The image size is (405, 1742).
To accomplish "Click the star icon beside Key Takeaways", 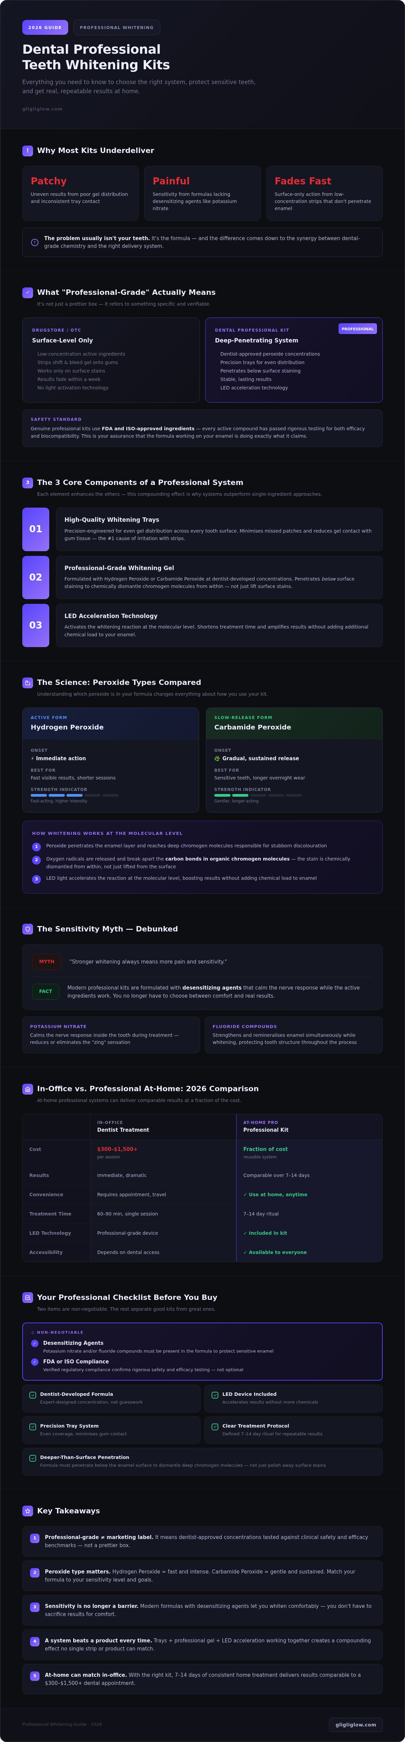I will point(28,1511).
